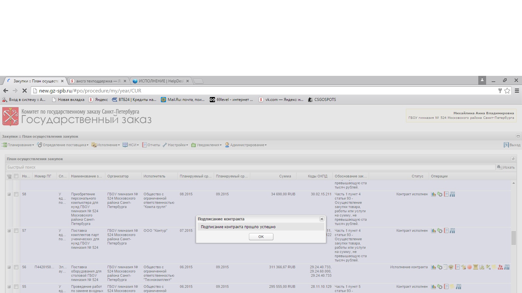
Task: Expand row 58 details
Action: point(9,194)
